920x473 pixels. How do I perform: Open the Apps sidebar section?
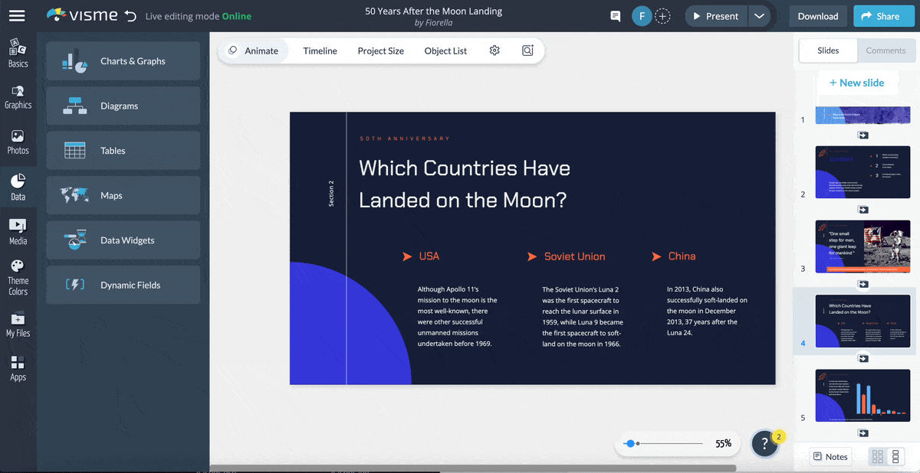pyautogui.click(x=18, y=368)
